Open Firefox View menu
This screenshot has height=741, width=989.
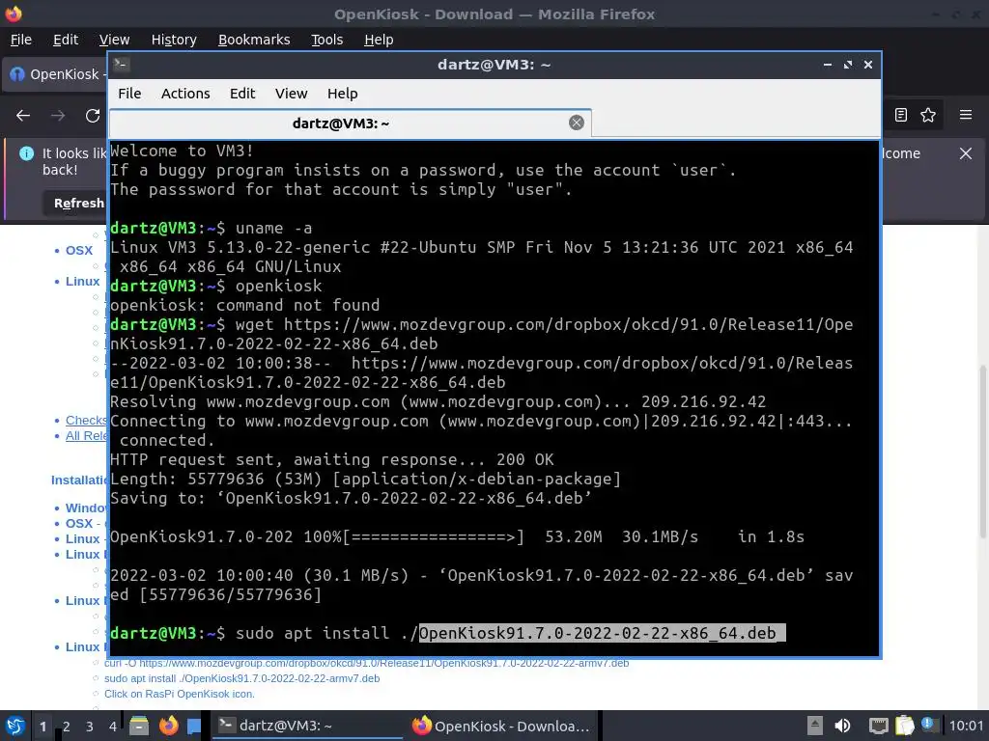[114, 40]
